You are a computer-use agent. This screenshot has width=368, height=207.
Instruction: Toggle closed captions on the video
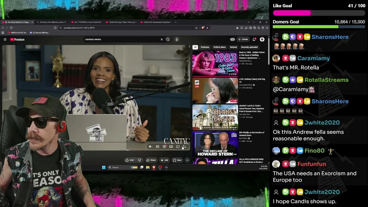tap(158, 147)
